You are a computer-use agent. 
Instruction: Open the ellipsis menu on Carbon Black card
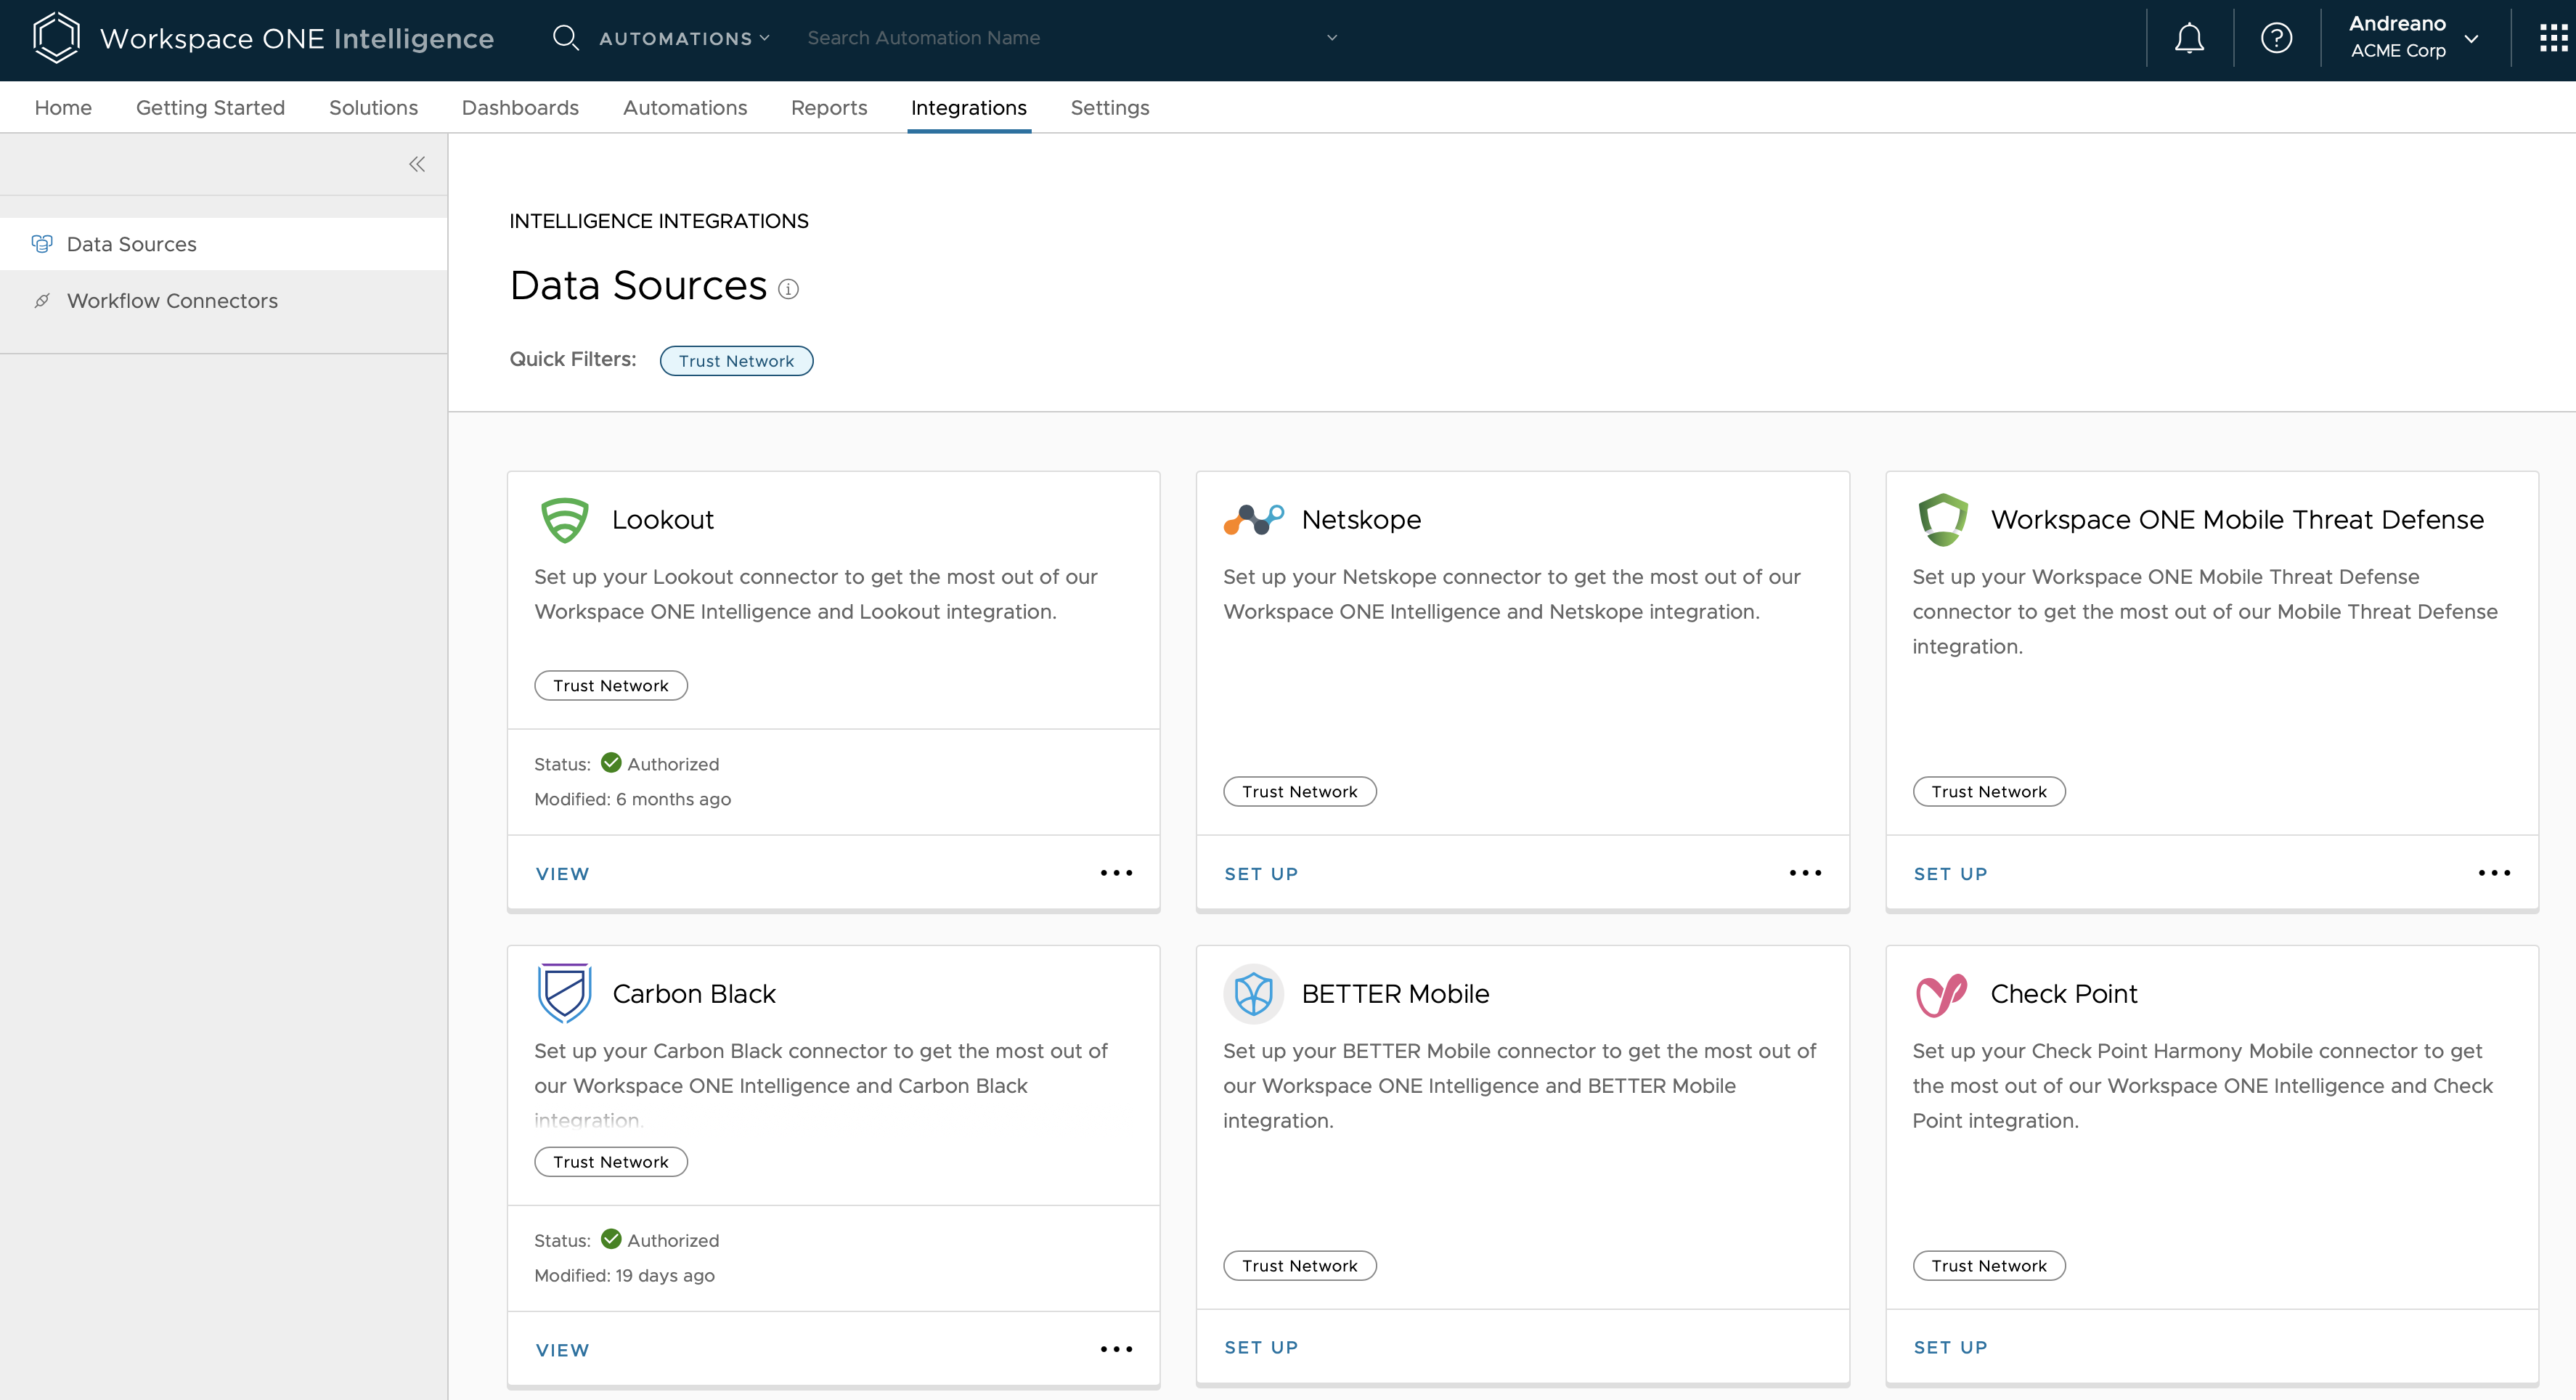coord(1116,1348)
